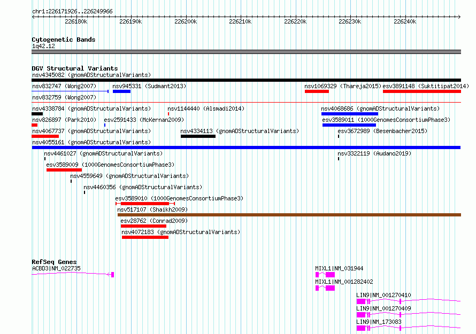476x334 pixels.
Task: Click red esv3891148 Suktitipat2014 bar
Action: pos(422,91)
